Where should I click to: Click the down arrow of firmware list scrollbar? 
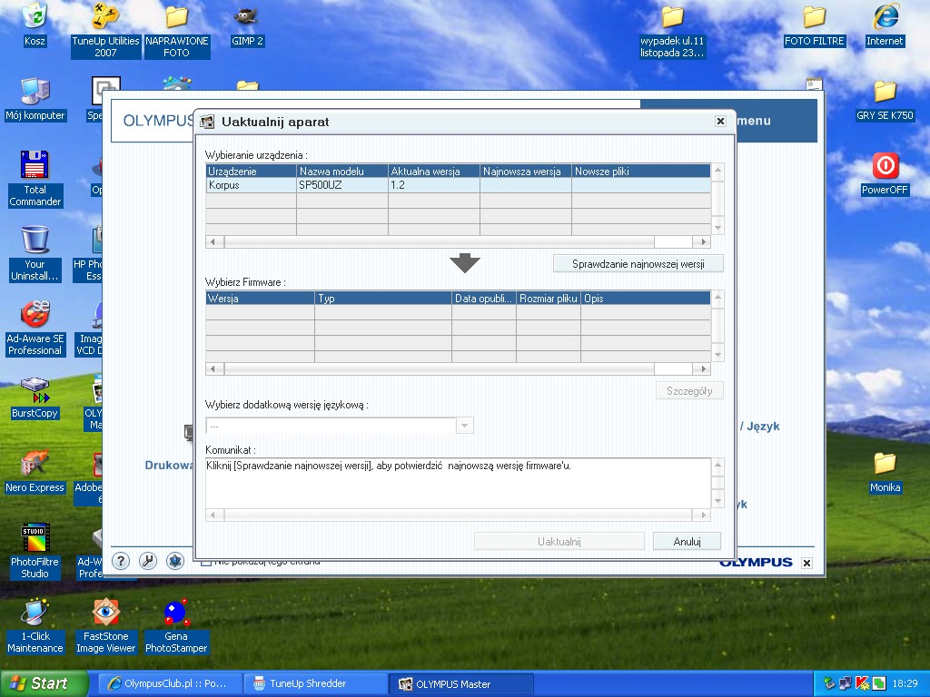click(717, 355)
